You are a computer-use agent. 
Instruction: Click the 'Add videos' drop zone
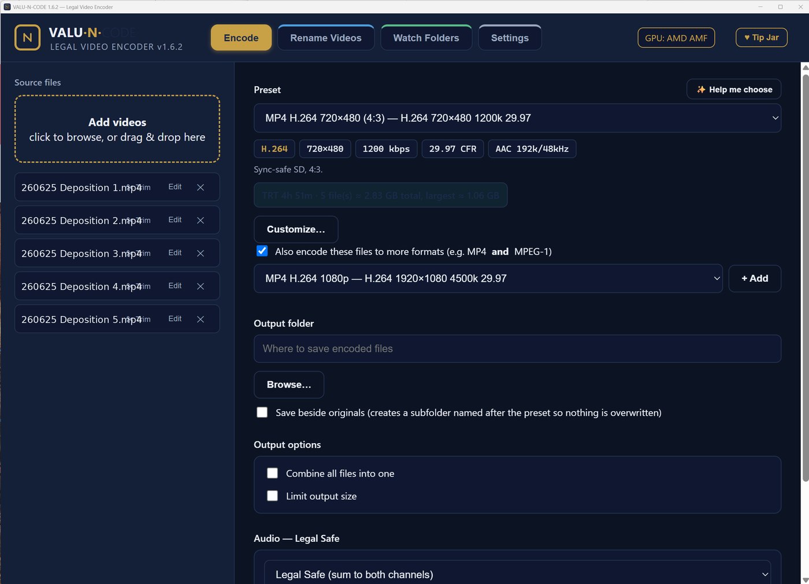[117, 129]
